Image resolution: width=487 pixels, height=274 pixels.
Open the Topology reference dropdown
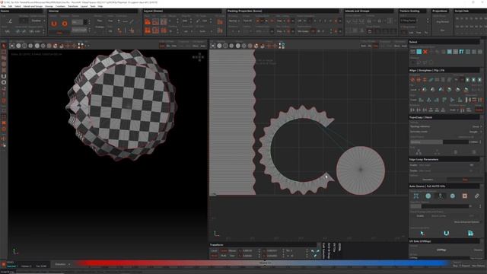point(476,126)
